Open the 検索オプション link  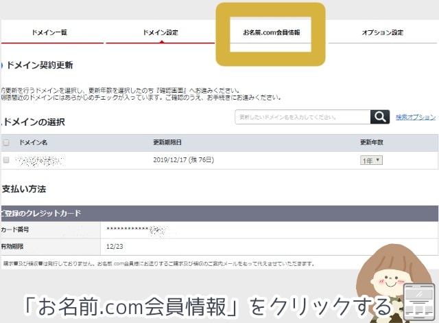pyautogui.click(x=416, y=117)
